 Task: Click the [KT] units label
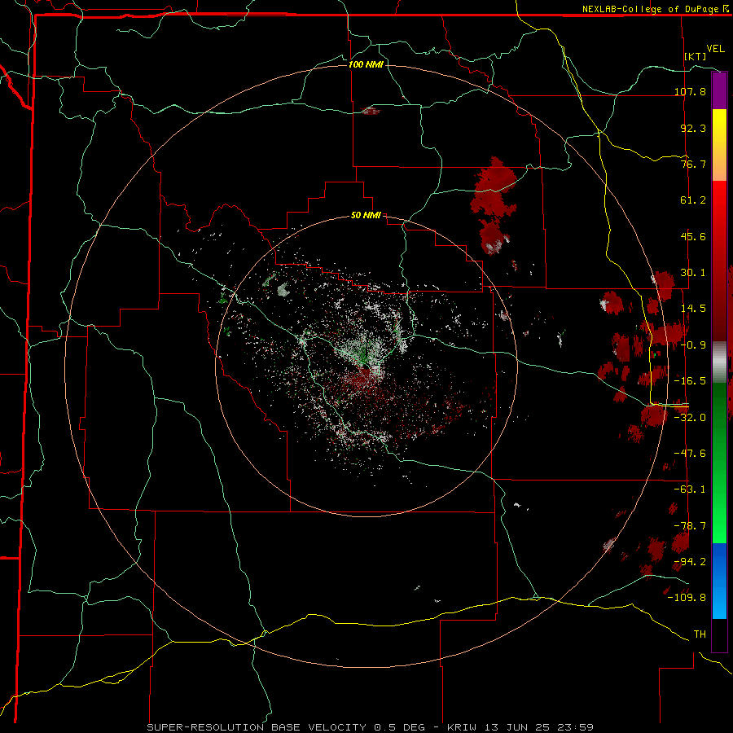click(x=696, y=56)
